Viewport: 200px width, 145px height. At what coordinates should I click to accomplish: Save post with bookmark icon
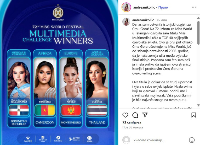(194, 115)
